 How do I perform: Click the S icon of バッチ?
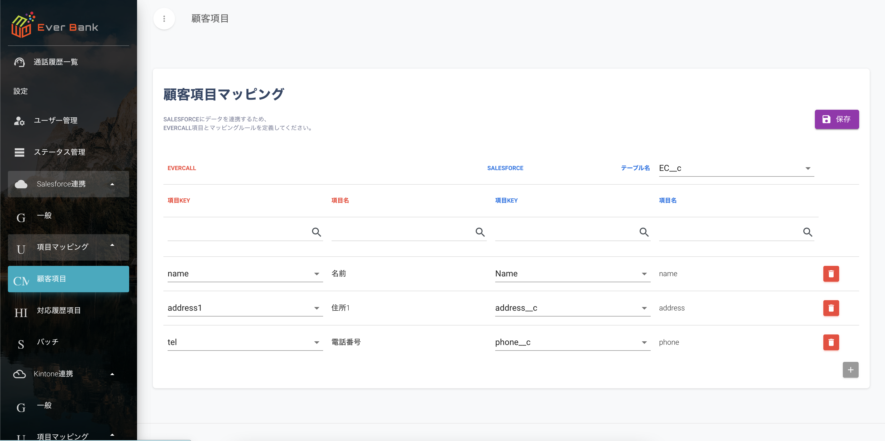[21, 344]
